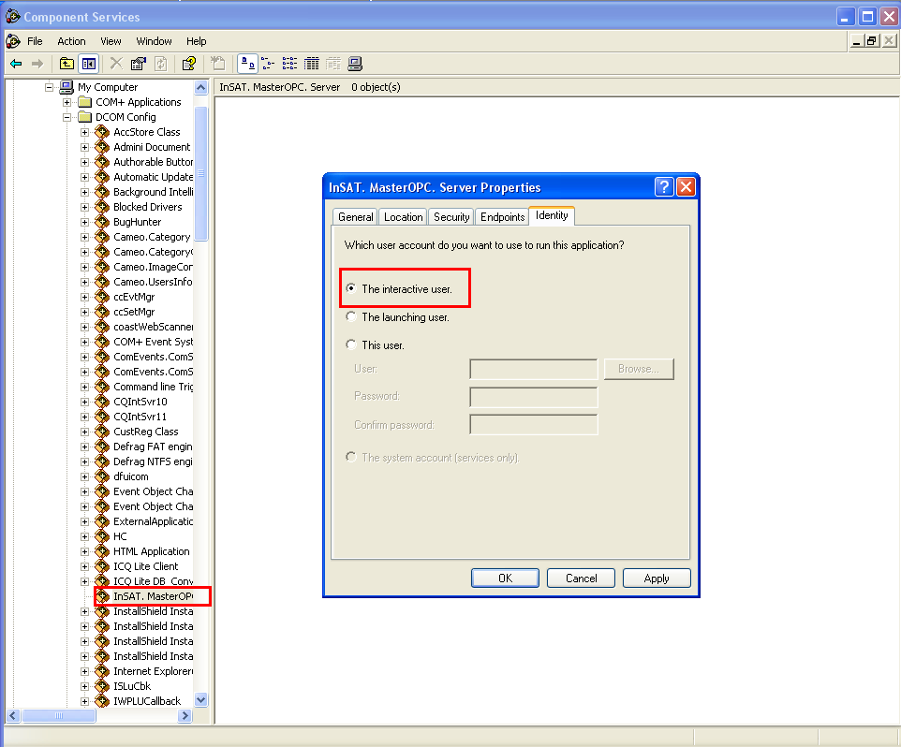Expand the ISLuCbk node

point(85,687)
